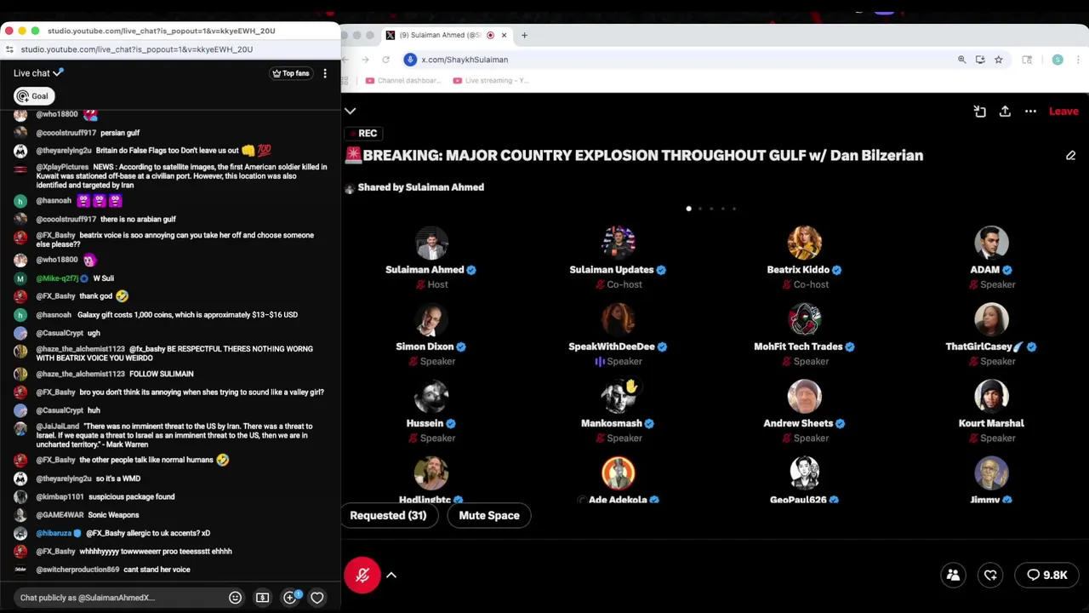Send heart reaction in YouTube live chat

tap(316, 598)
